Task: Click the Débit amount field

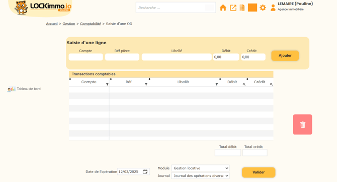Action: coord(226,57)
